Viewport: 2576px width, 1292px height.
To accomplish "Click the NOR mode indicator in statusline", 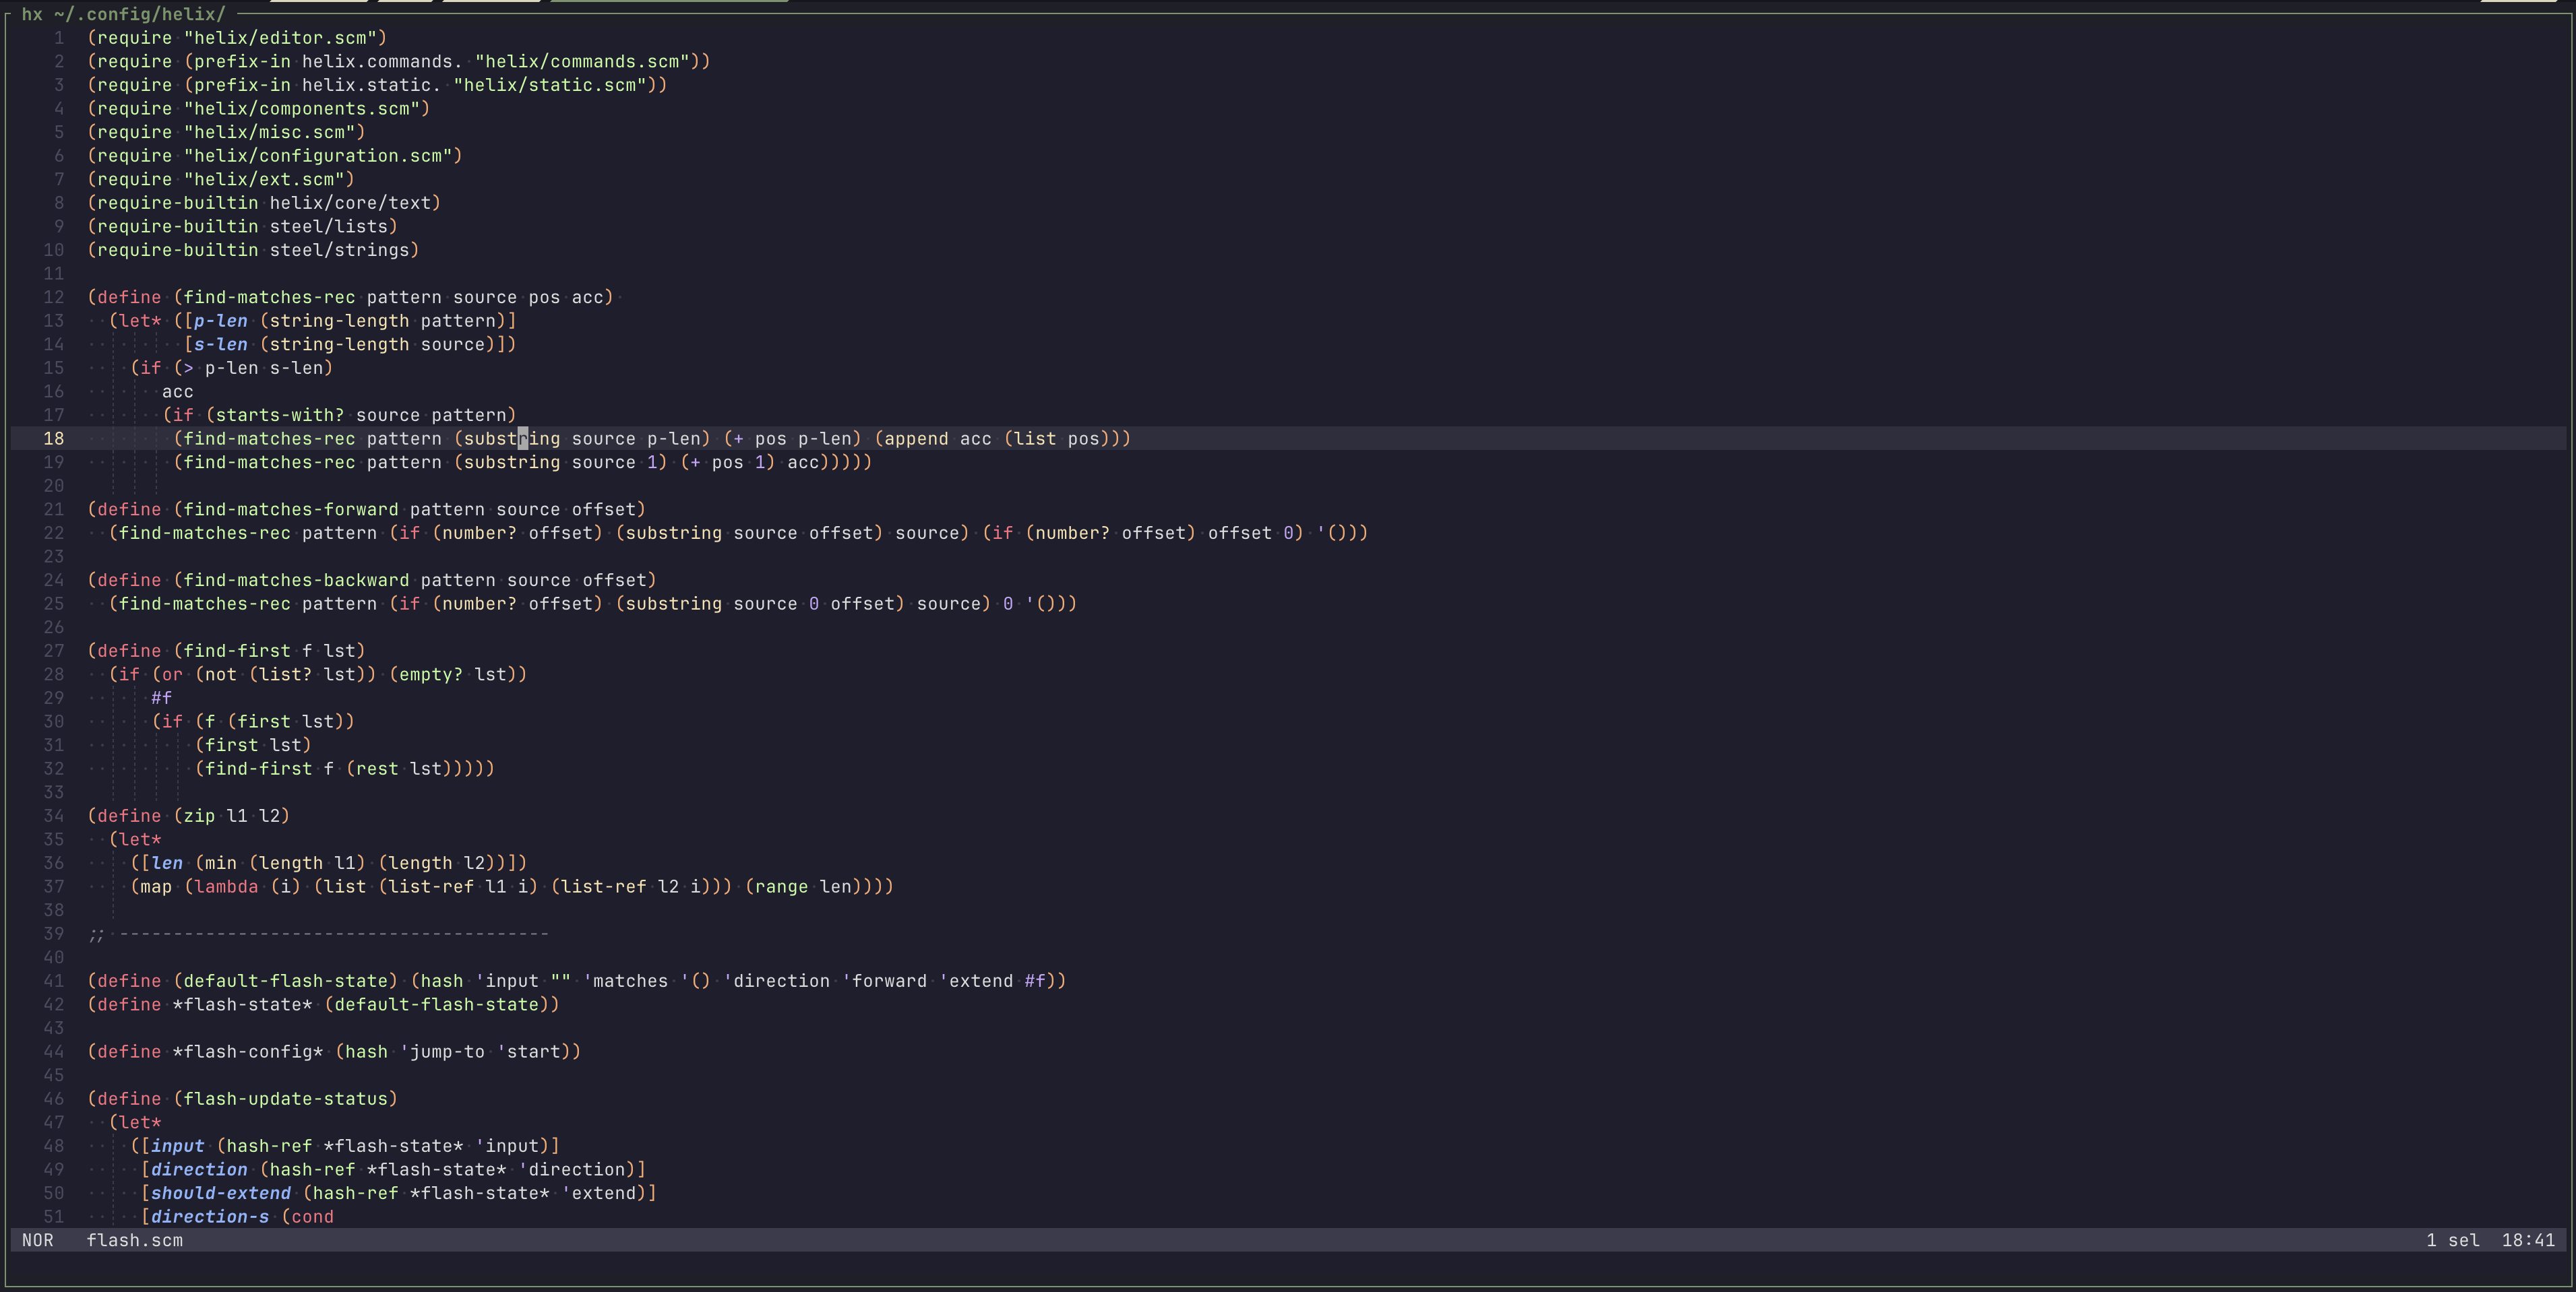I will coord(37,1240).
